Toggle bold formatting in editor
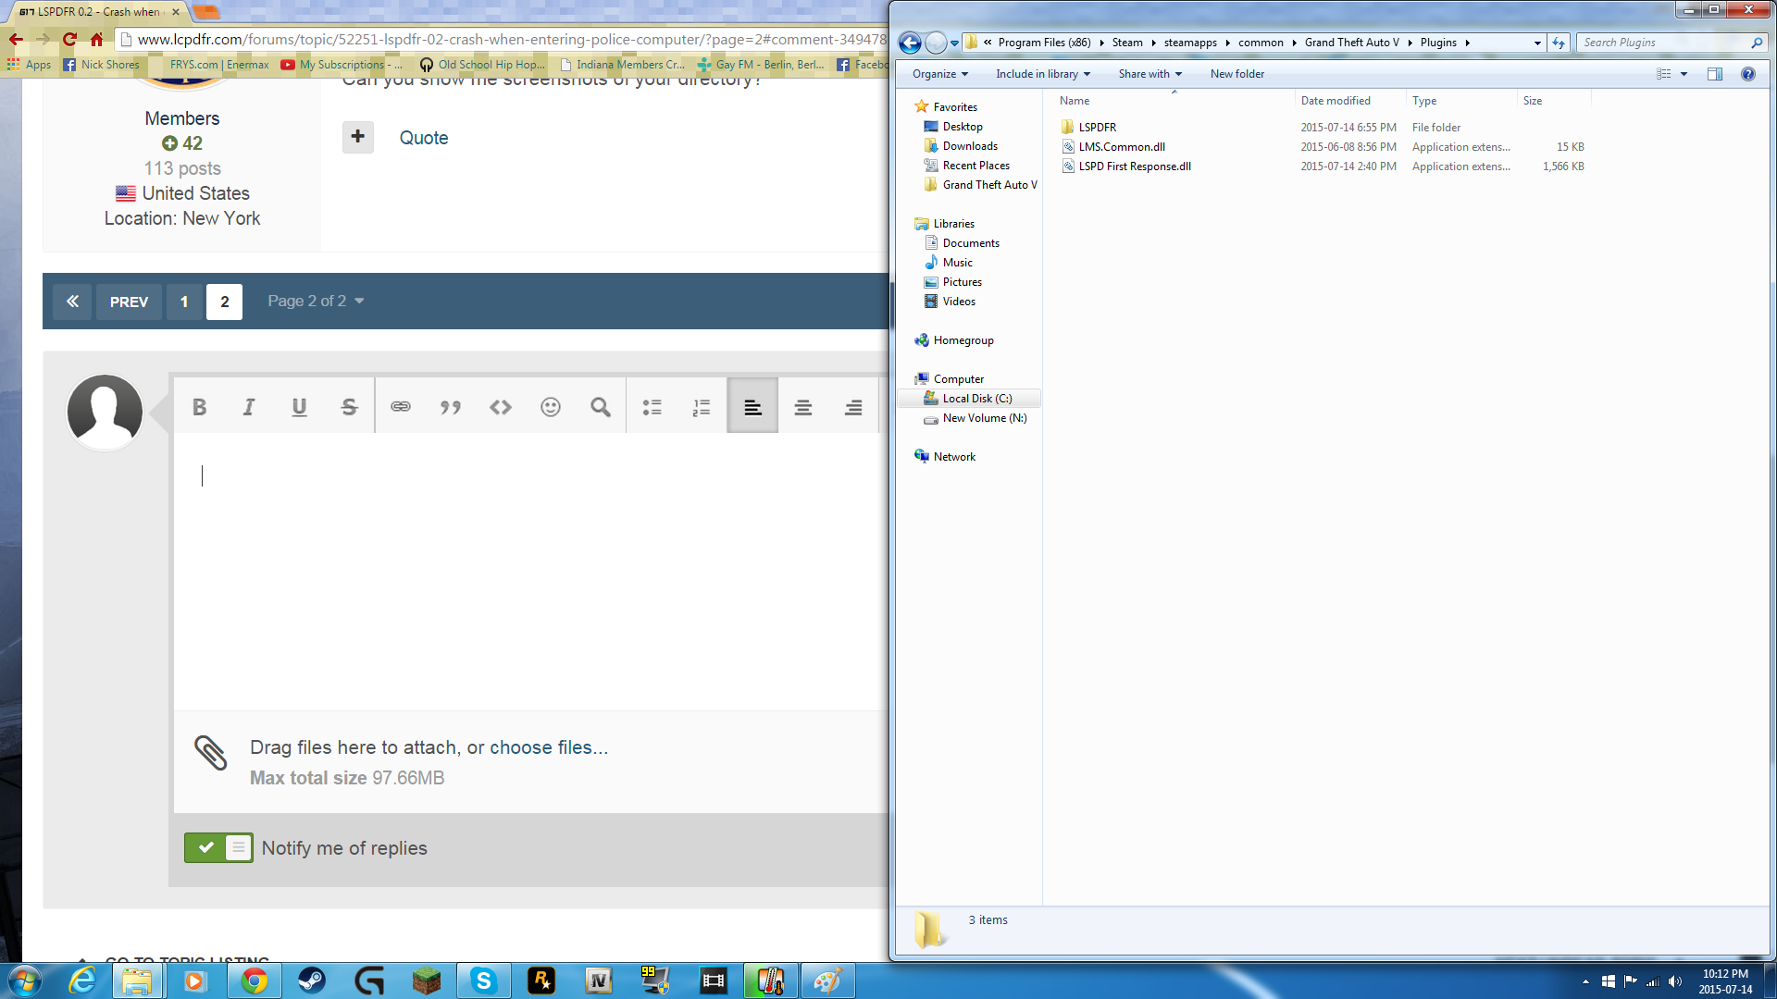This screenshot has height=999, width=1777. (199, 407)
